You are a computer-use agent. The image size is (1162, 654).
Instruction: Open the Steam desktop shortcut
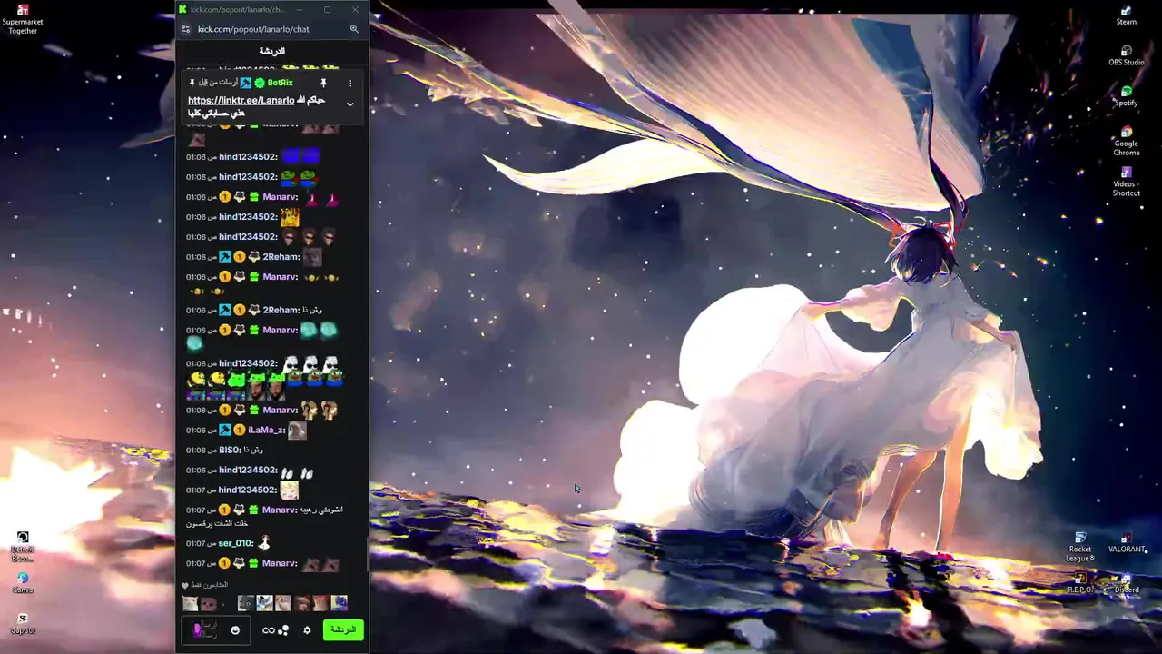(x=1126, y=15)
